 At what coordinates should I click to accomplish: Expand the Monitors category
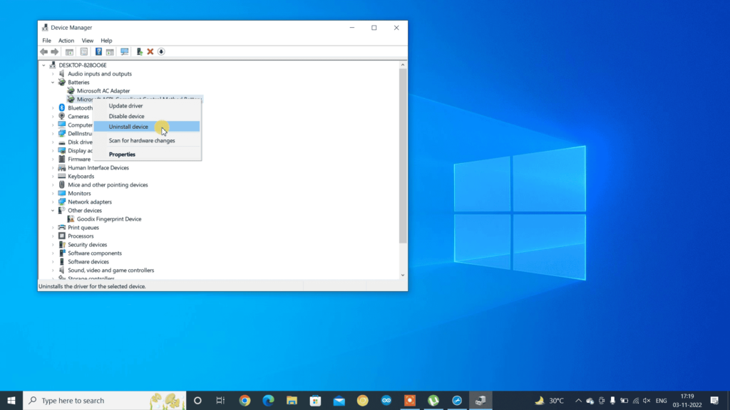tap(53, 194)
